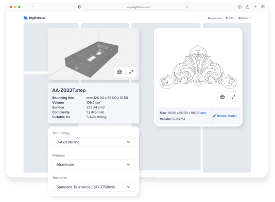Image resolution: width=275 pixels, height=202 pixels.
Task: Click the browser address bar
Action: [137, 7]
